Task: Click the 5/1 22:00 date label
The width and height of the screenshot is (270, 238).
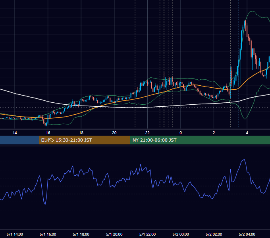Action: coord(147,234)
